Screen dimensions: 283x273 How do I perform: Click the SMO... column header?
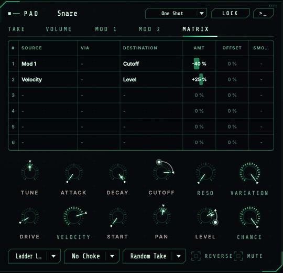point(261,48)
